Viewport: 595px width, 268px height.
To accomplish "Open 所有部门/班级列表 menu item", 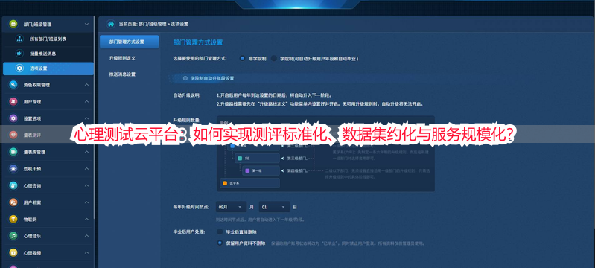I will pyautogui.click(x=48, y=39).
